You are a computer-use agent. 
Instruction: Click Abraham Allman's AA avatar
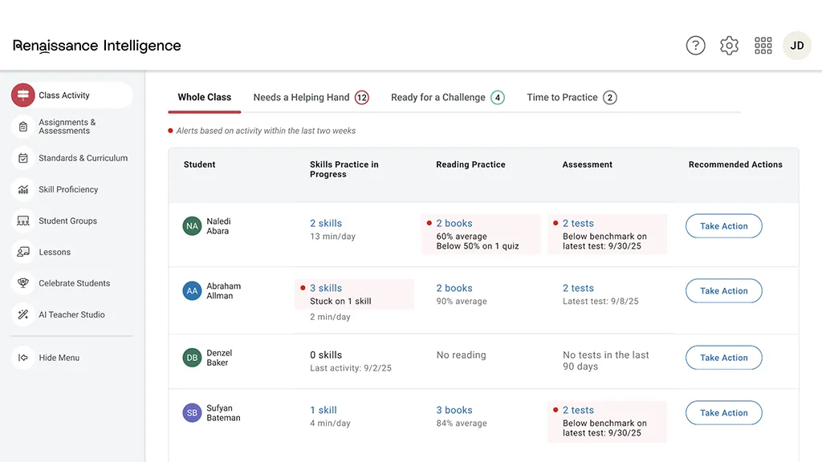(x=192, y=290)
